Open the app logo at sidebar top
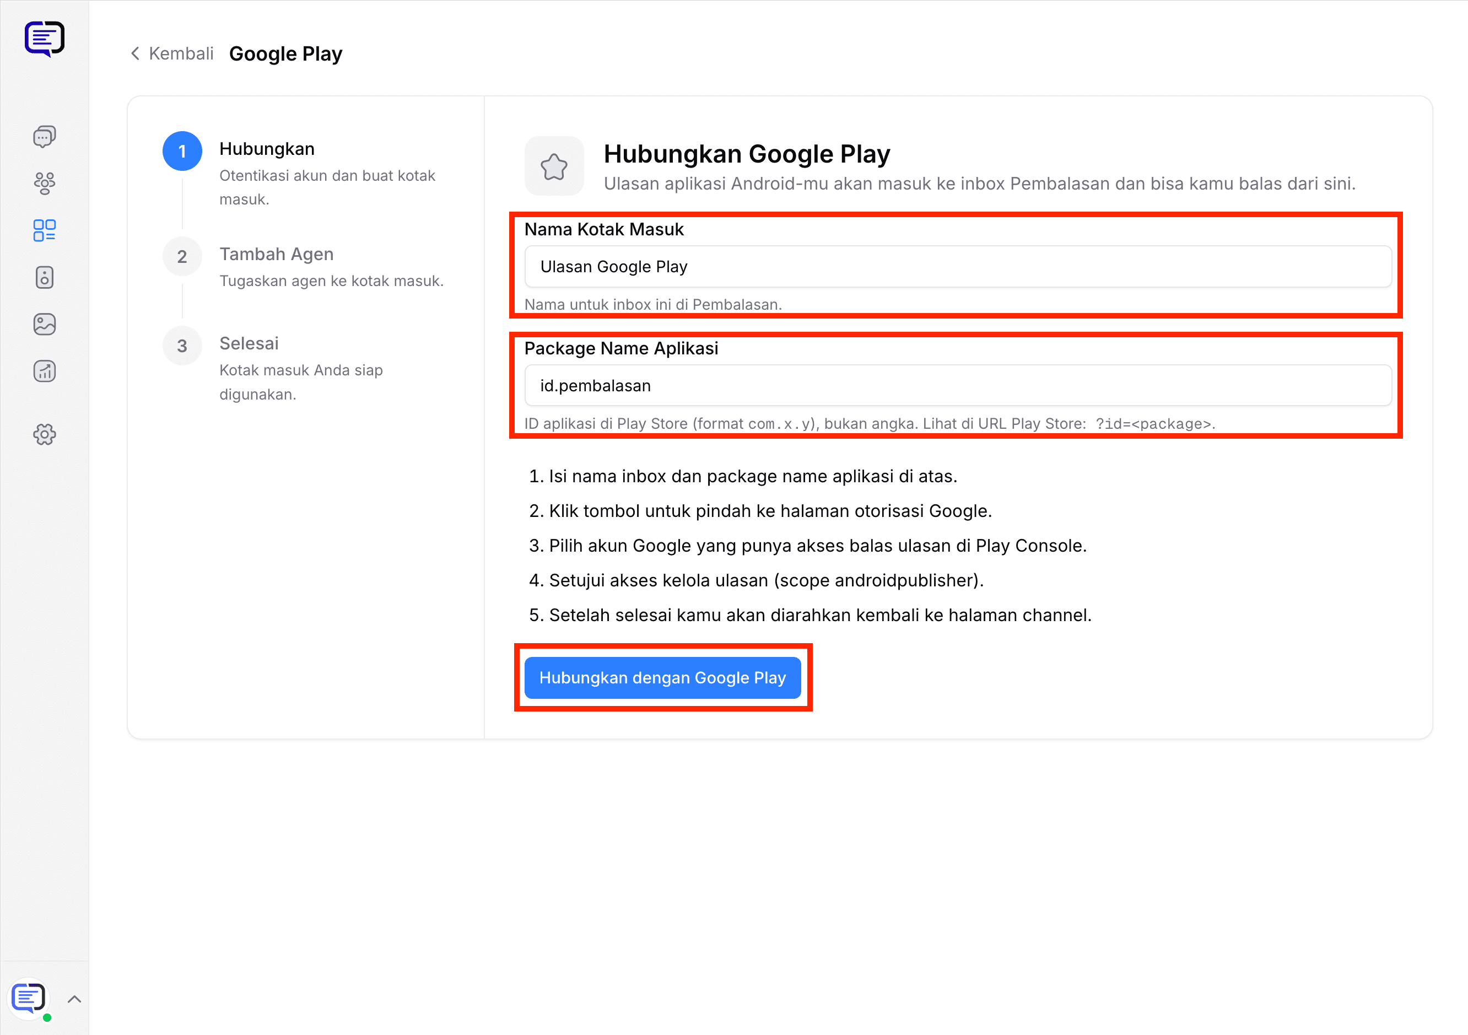 (44, 39)
